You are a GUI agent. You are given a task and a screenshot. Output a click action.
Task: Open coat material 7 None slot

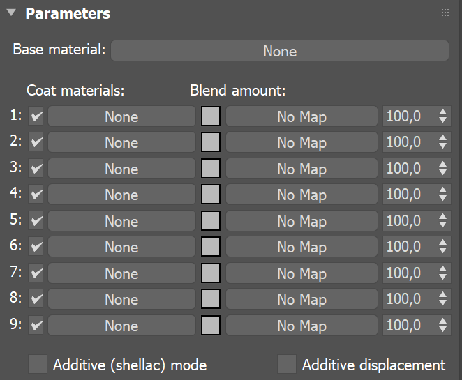pyautogui.click(x=121, y=273)
